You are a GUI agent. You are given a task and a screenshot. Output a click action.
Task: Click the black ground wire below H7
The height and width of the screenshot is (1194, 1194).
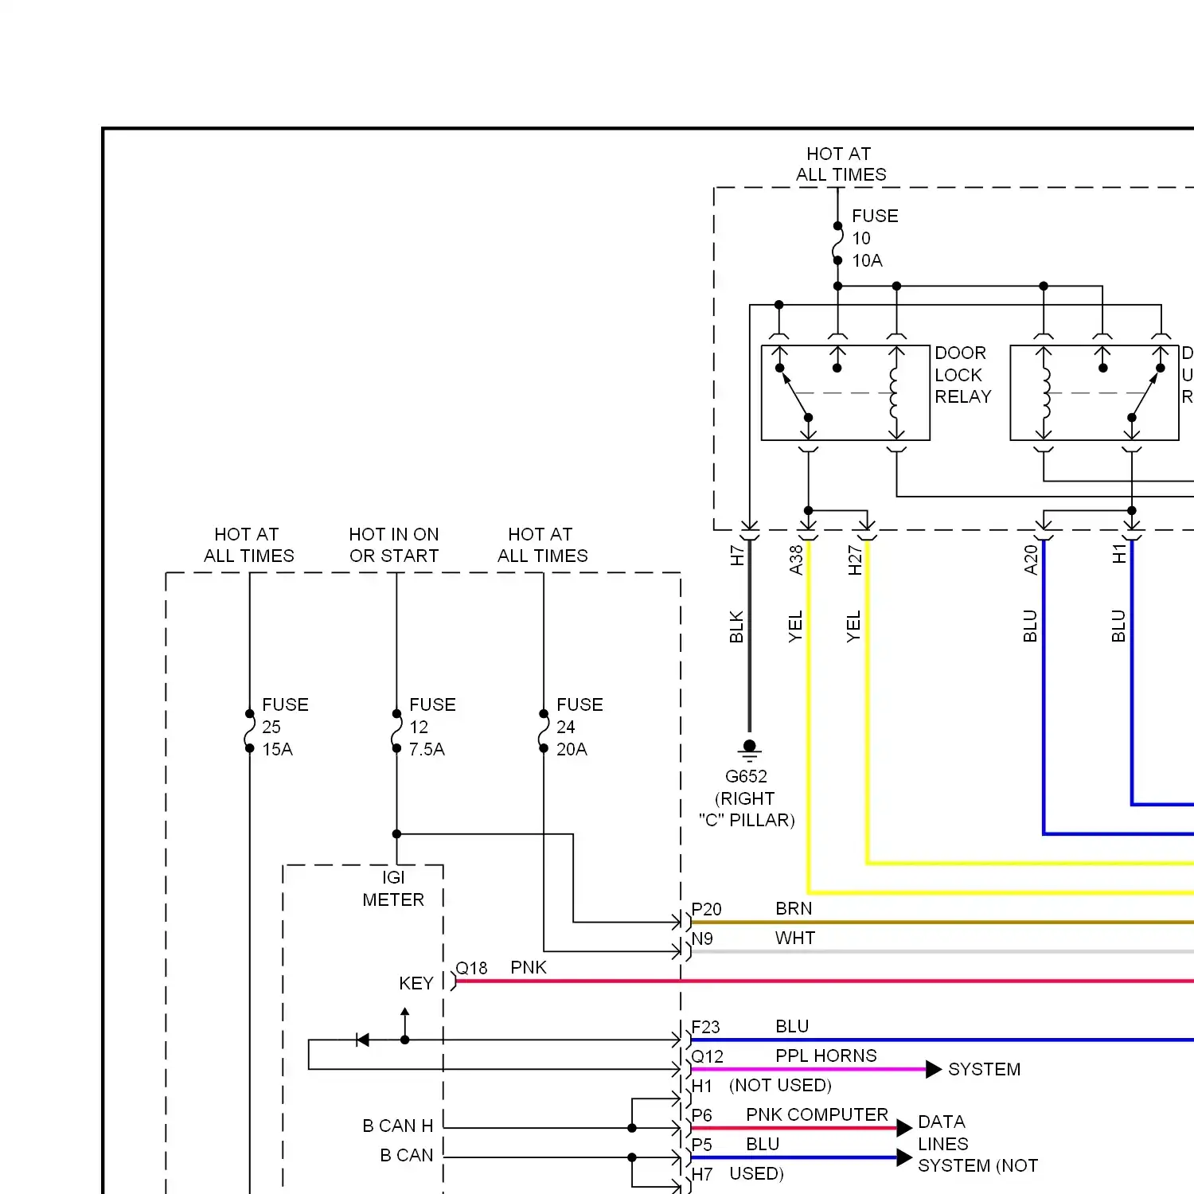[749, 637]
